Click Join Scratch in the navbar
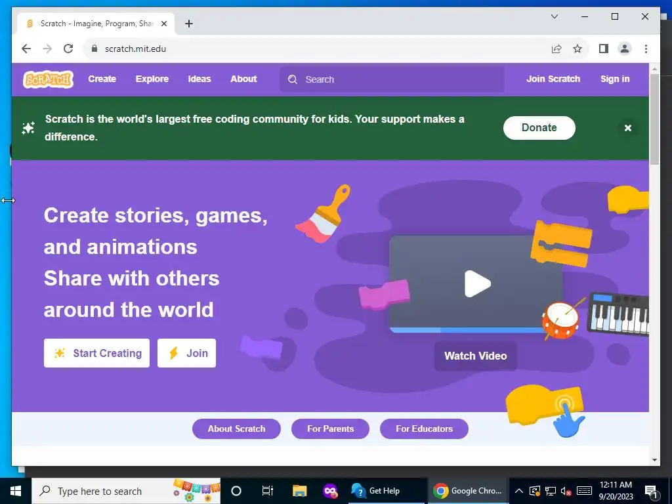672x504 pixels. (553, 79)
